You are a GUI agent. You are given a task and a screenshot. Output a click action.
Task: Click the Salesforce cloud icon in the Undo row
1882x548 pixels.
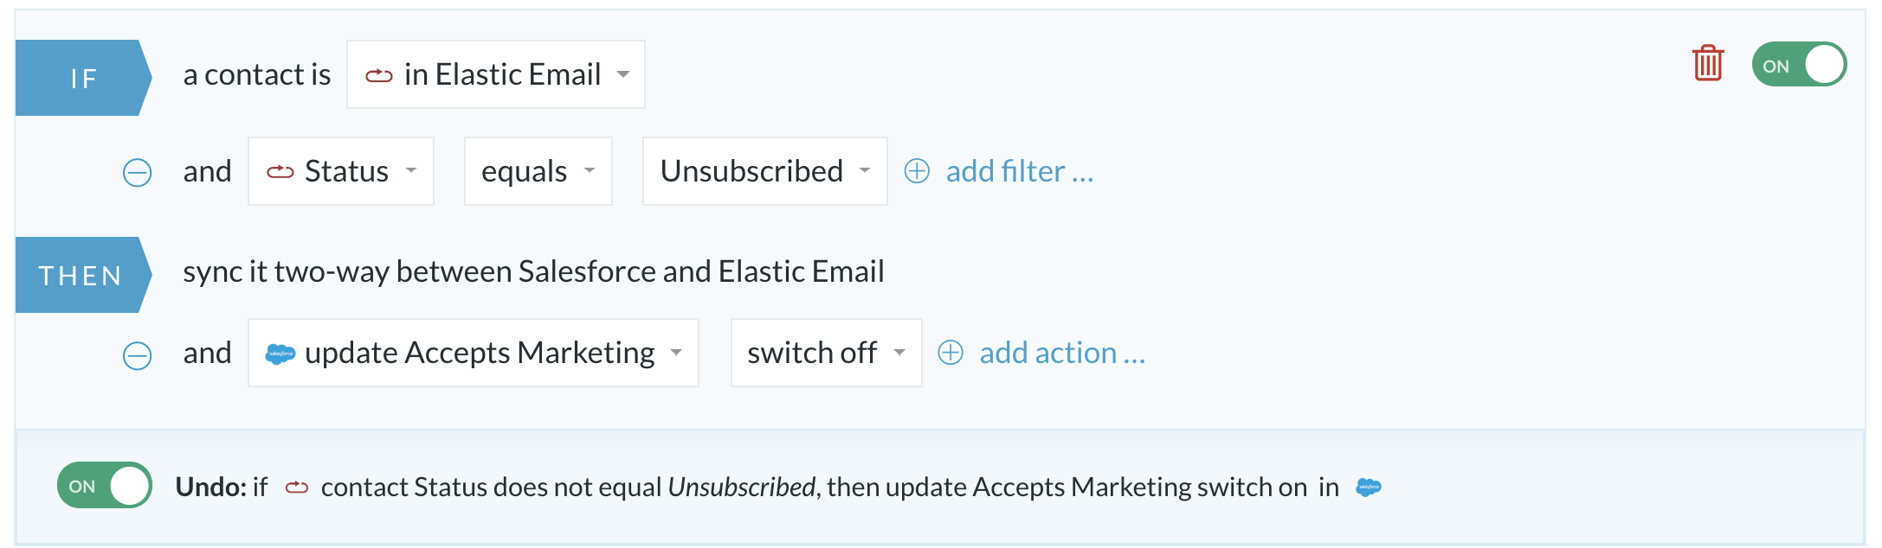pyautogui.click(x=1369, y=487)
